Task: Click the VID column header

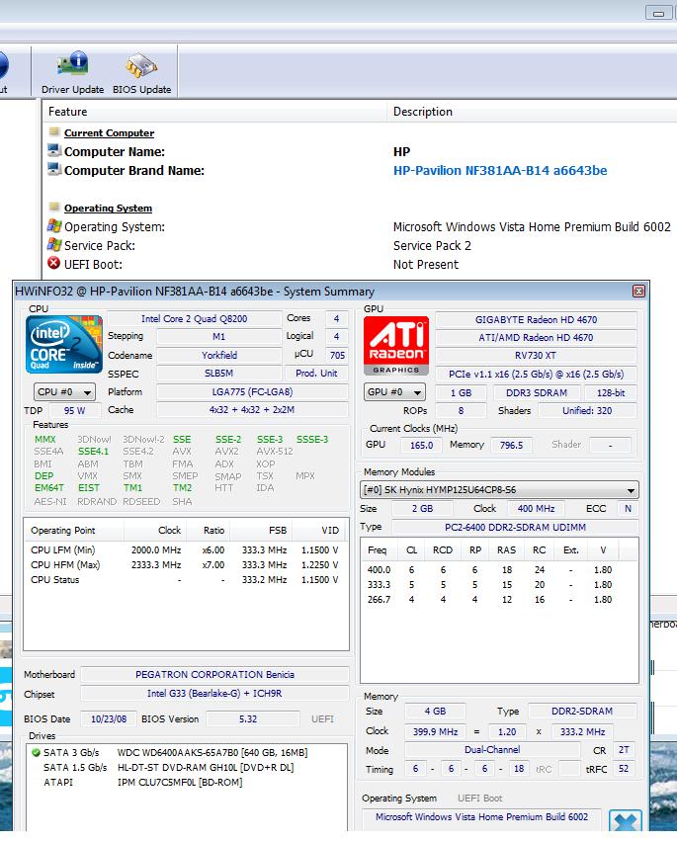Action: [x=319, y=530]
